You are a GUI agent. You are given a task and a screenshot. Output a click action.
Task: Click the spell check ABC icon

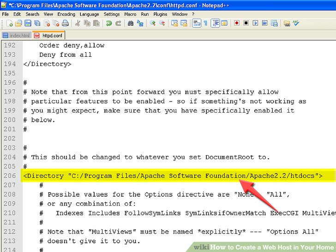click(296, 23)
